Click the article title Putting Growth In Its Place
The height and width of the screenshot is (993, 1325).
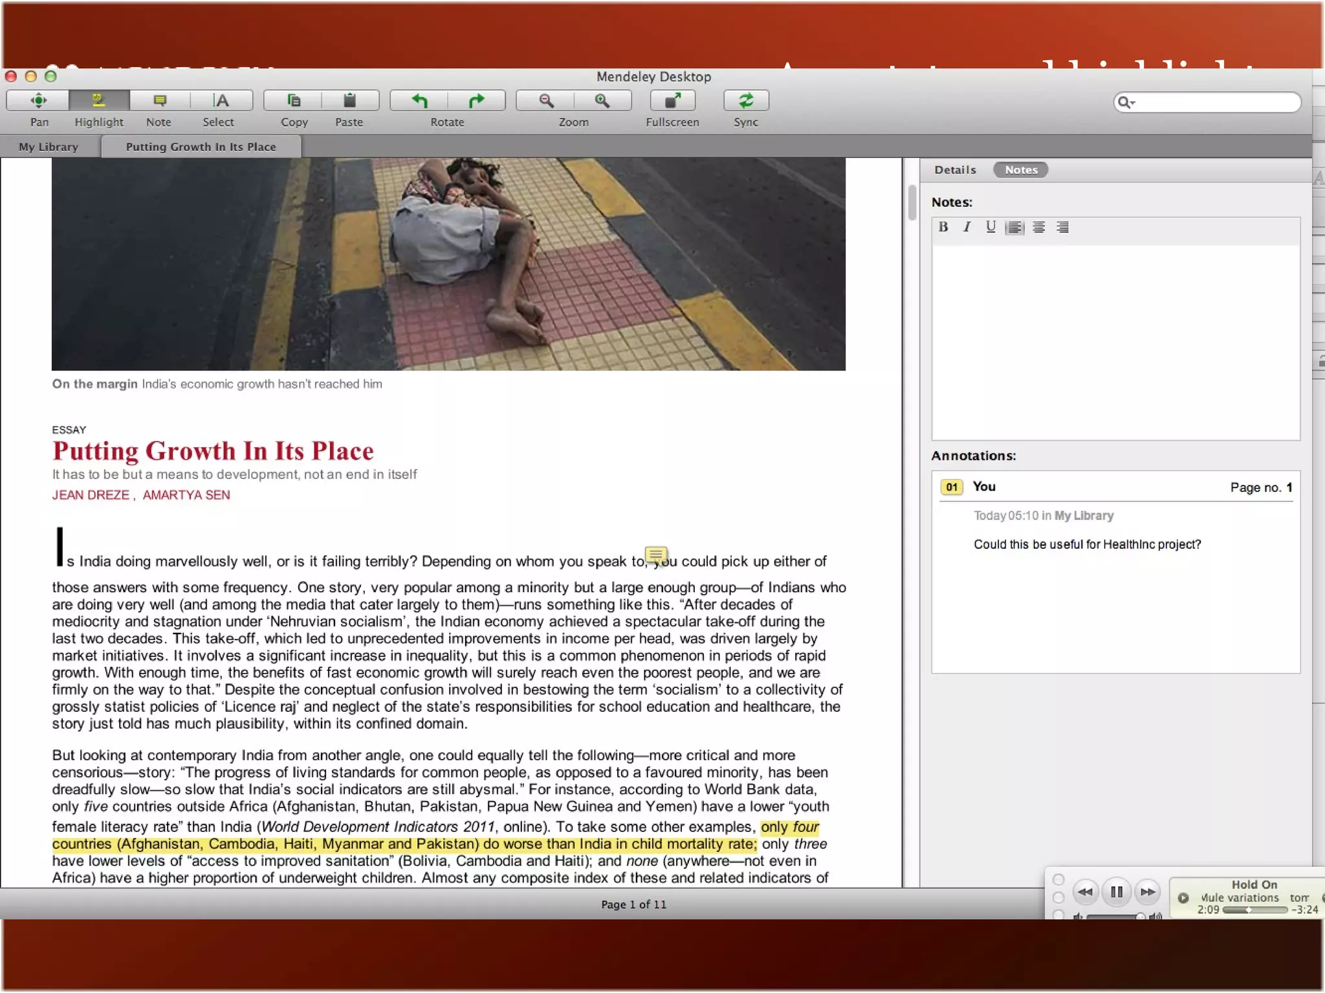tap(213, 451)
